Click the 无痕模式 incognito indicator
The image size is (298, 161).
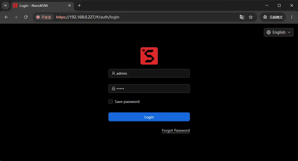point(273,17)
